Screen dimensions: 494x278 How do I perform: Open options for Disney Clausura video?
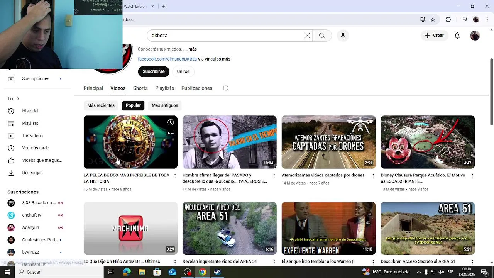(x=472, y=176)
